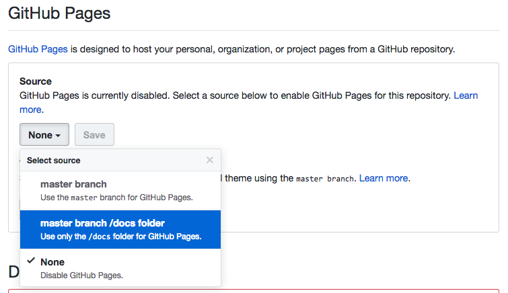
Task: Select the master branch option
Action: [120, 191]
